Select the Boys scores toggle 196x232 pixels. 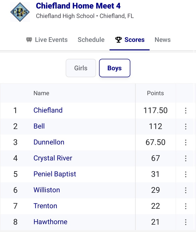point(114,68)
